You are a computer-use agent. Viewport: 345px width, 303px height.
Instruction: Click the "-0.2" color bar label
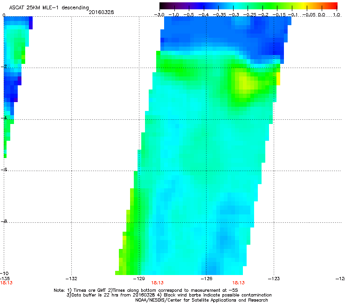(x=263, y=15)
